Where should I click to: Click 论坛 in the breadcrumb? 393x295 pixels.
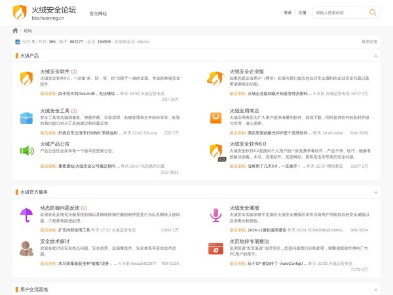click(28, 30)
